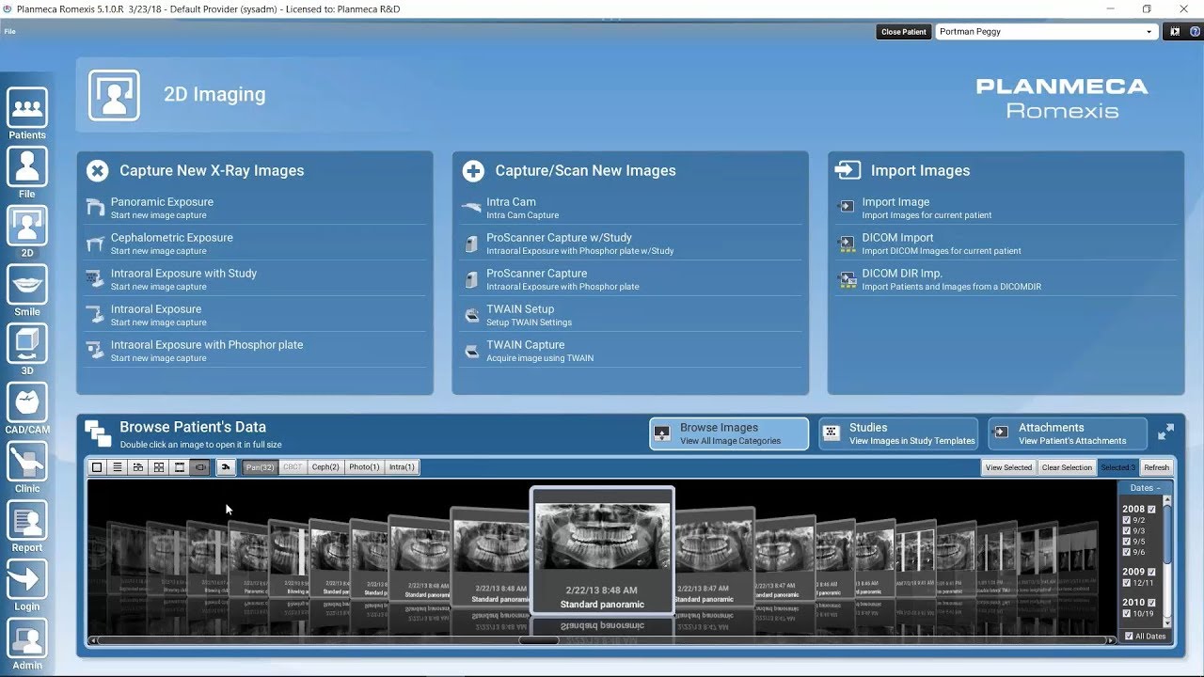Choose DICOM Import option
Screen dimensions: 1204x677
point(1006,244)
